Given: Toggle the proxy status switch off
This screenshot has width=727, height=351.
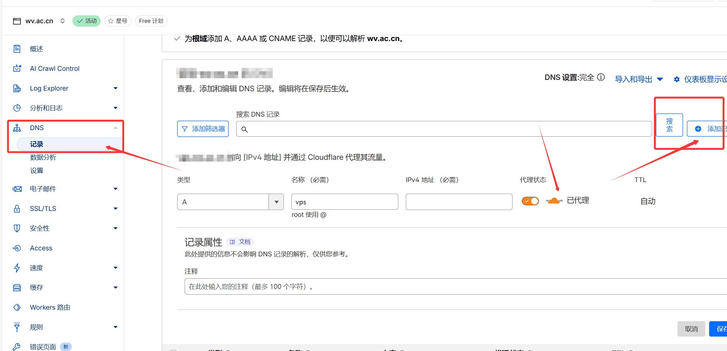Looking at the screenshot, I should pos(530,201).
